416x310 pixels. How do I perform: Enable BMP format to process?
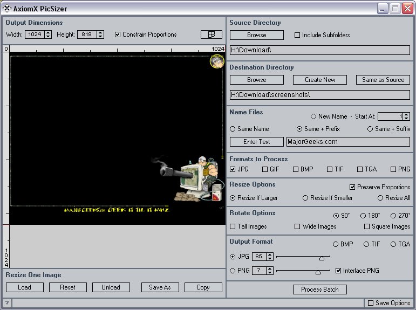(x=296, y=169)
